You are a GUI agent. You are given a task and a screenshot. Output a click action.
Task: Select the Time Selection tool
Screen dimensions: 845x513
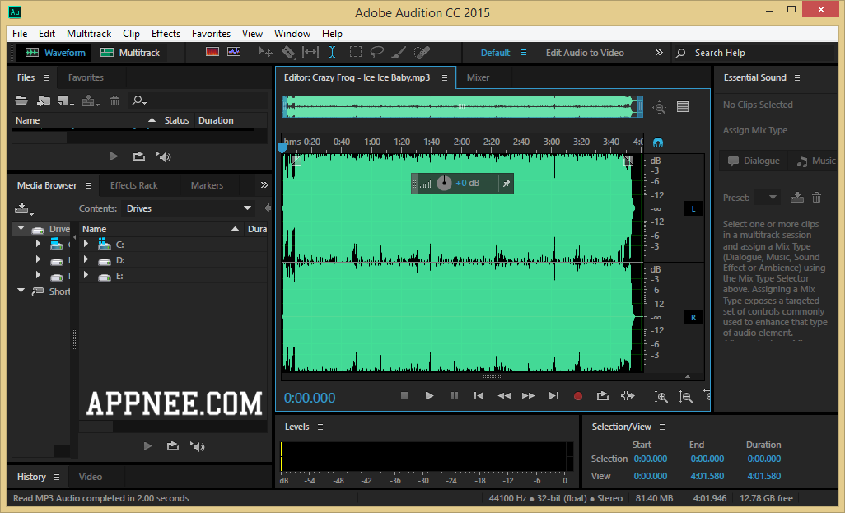click(x=333, y=52)
